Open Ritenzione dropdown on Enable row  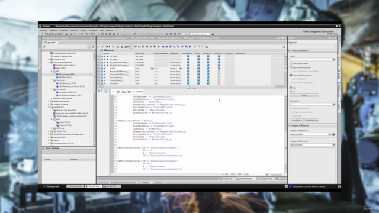pos(180,69)
